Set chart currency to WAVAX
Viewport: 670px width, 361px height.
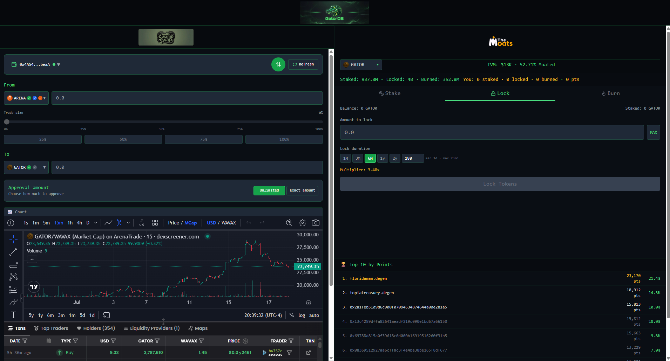pos(229,223)
